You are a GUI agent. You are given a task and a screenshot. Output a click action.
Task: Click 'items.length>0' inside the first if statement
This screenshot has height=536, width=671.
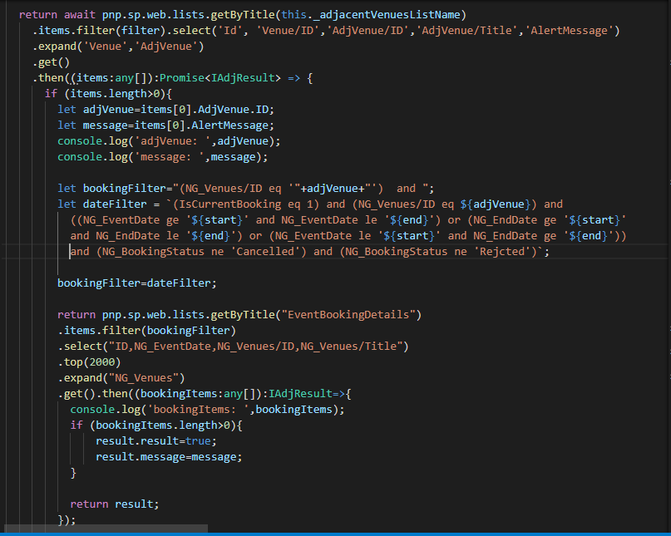point(115,94)
